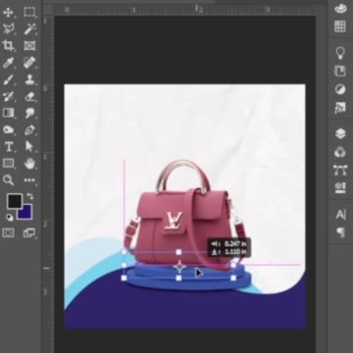Screen dimensions: 353x353
Task: Click the top-left transform handle
Action: (124, 252)
